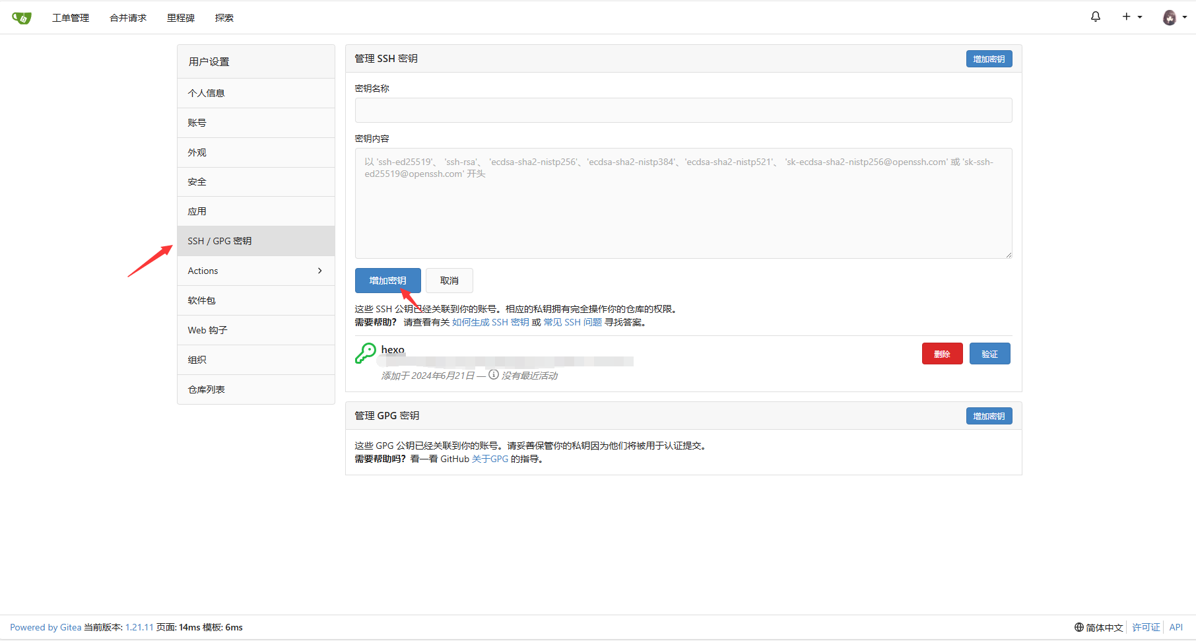Open 工单管理 in top navigation
Viewport: 1196px width, 641px height.
click(x=71, y=18)
